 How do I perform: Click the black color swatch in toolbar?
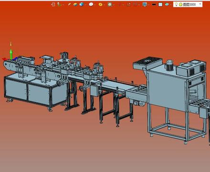click(x=154, y=4)
